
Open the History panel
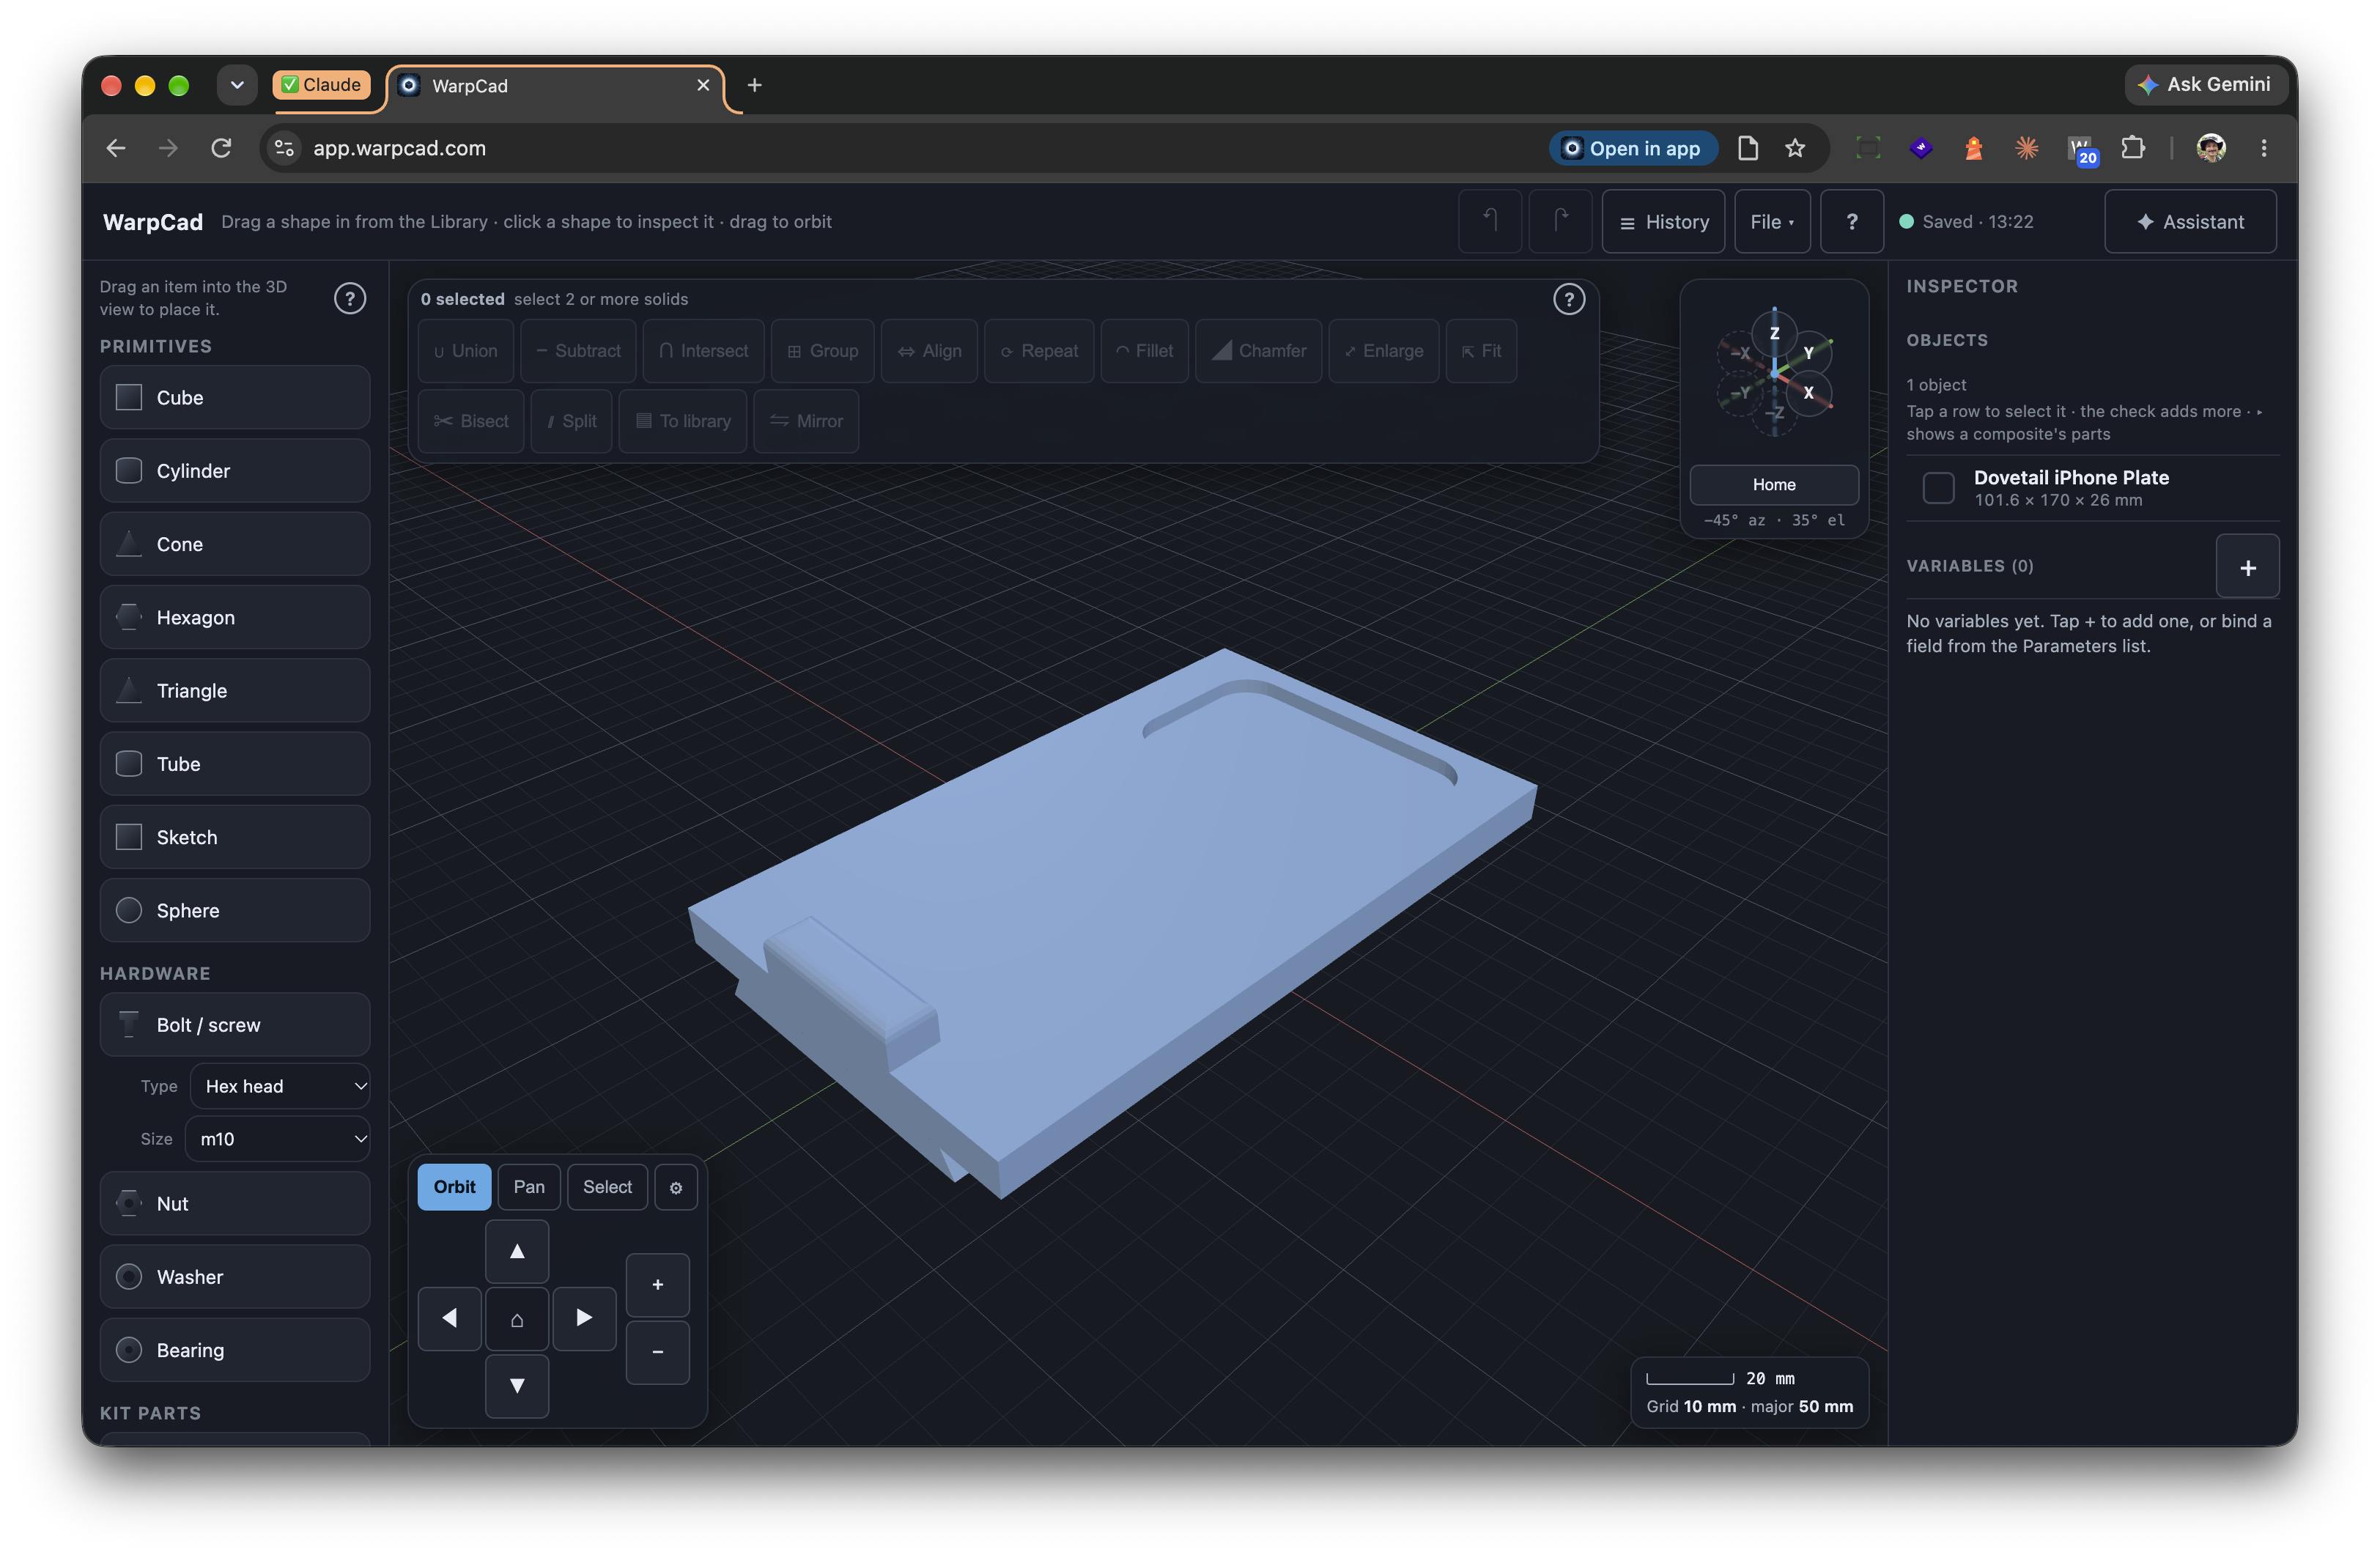tap(1663, 222)
